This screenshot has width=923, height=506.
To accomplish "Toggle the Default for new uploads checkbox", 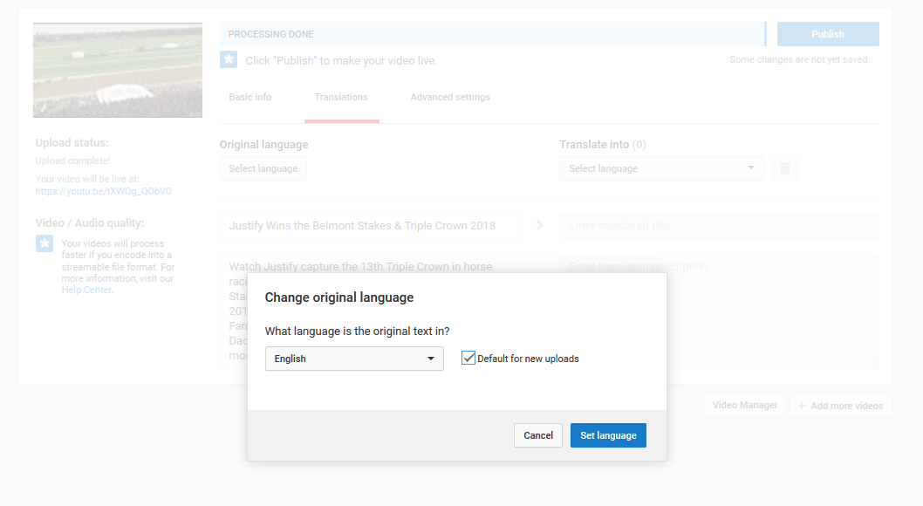I will (468, 359).
